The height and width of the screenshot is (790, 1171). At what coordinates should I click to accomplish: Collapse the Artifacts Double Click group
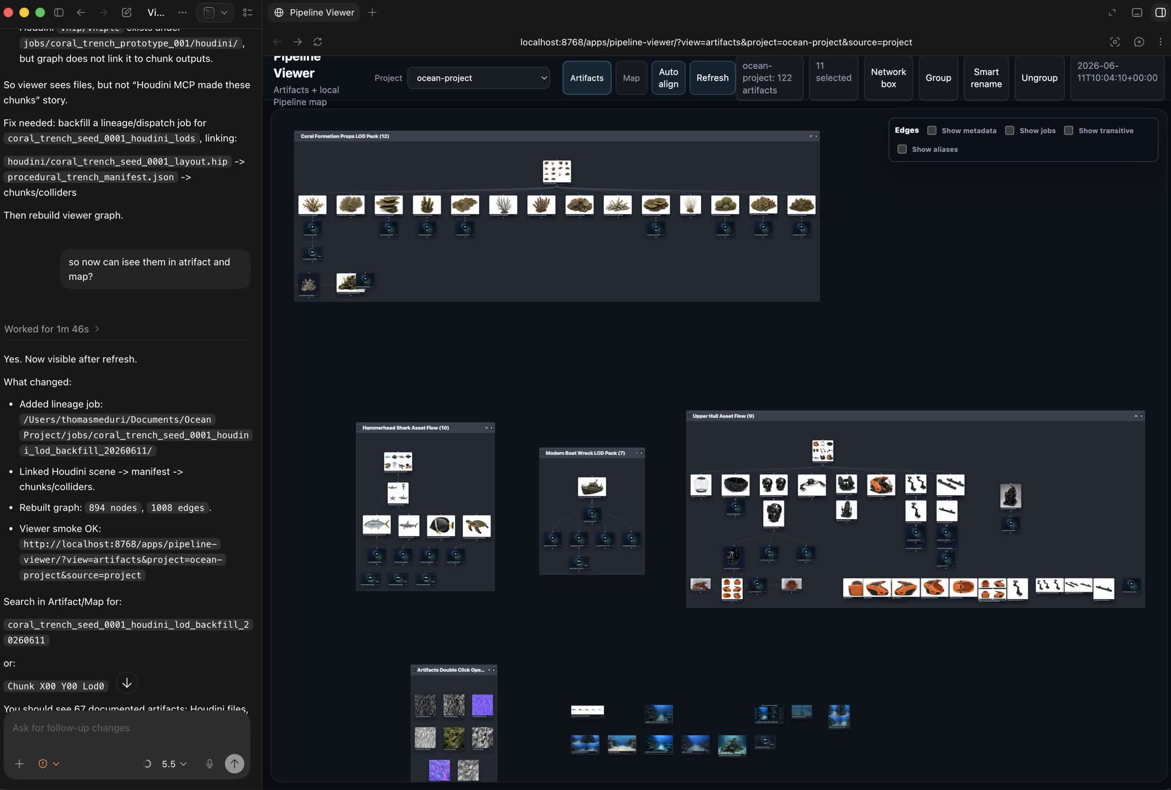point(414,669)
